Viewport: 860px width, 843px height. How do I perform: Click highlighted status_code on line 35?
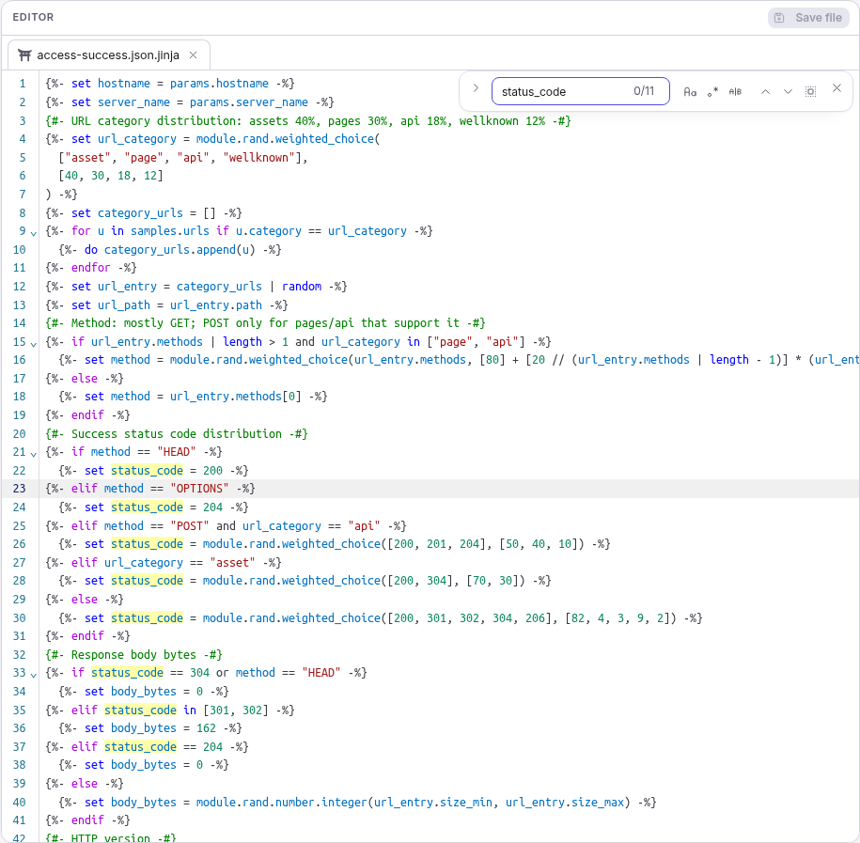pos(140,710)
